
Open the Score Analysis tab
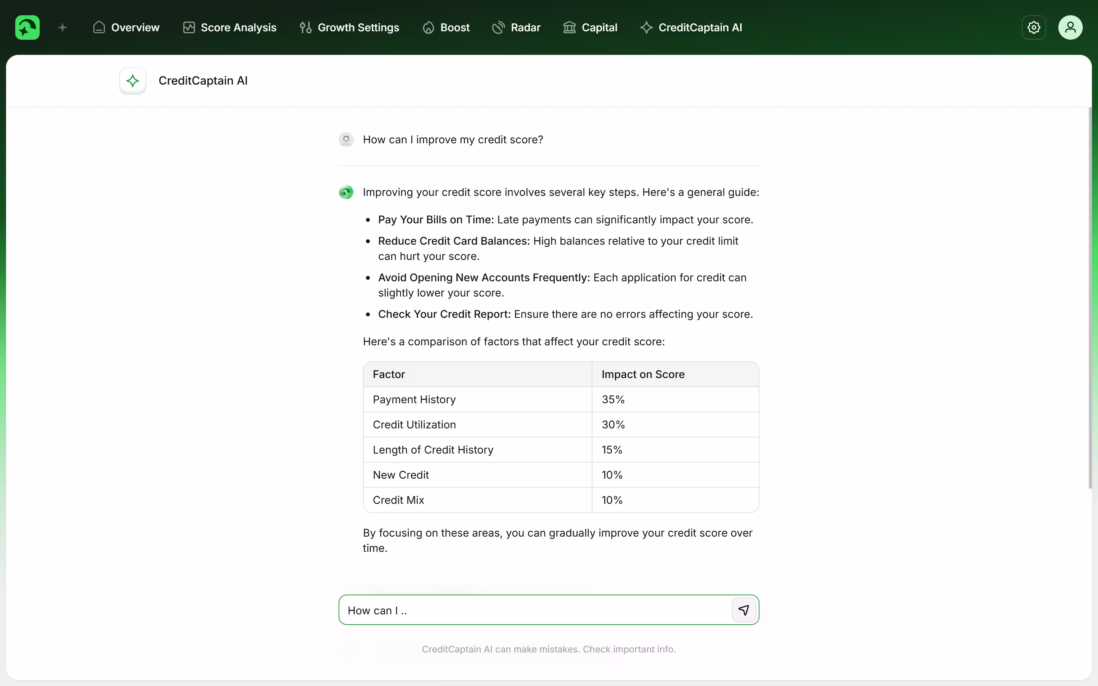[230, 28]
